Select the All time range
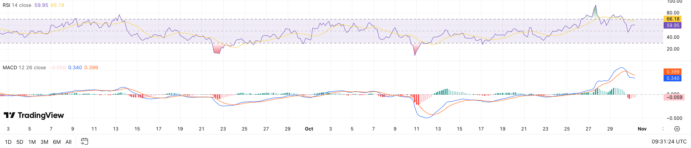 point(69,142)
